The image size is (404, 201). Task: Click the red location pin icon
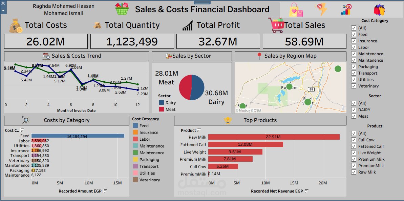259,56
